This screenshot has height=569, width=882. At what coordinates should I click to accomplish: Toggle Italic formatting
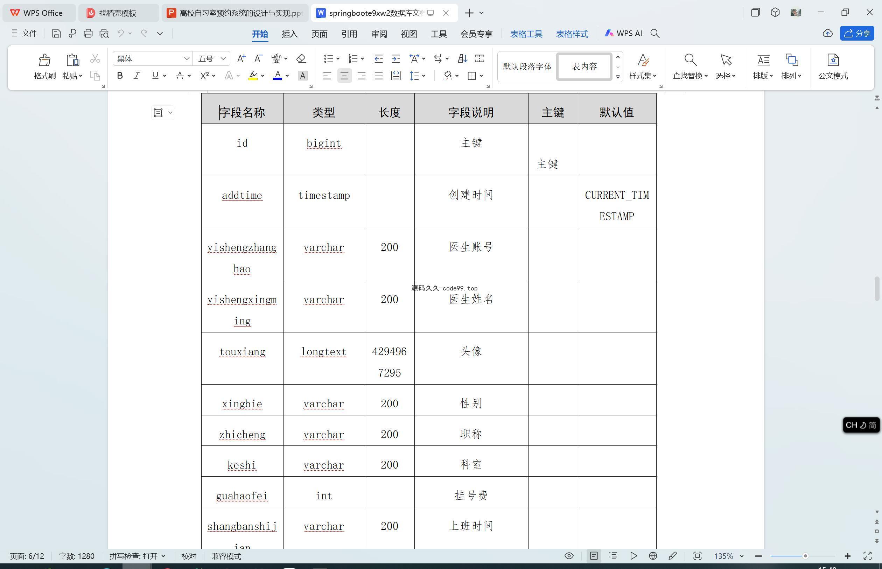point(137,76)
